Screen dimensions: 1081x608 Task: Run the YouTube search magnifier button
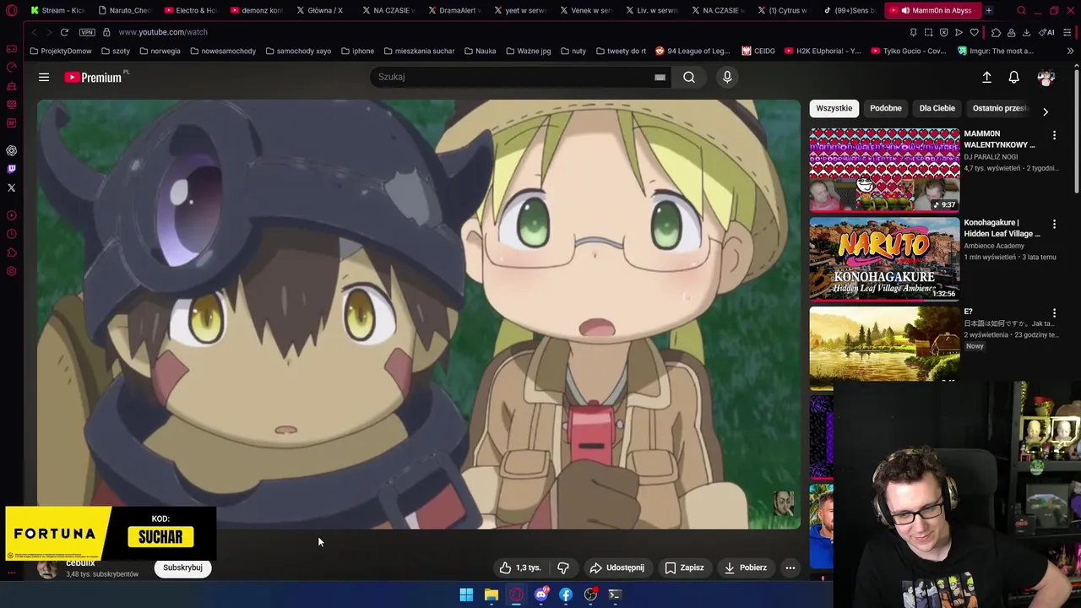pyautogui.click(x=689, y=77)
